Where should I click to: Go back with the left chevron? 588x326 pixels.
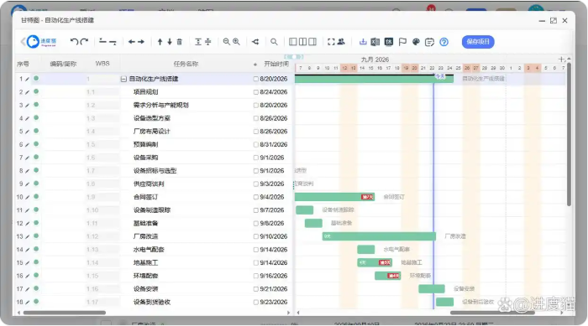(x=23, y=42)
